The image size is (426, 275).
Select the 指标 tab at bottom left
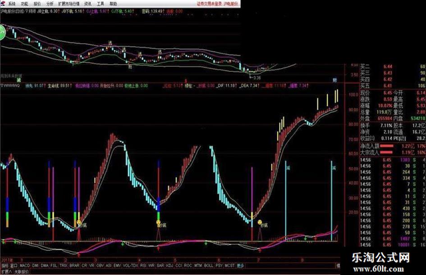click(5, 265)
